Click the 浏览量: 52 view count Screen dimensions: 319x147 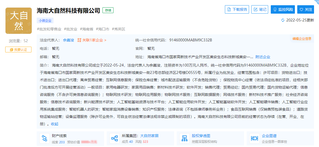pyautogui.click(x=18, y=41)
